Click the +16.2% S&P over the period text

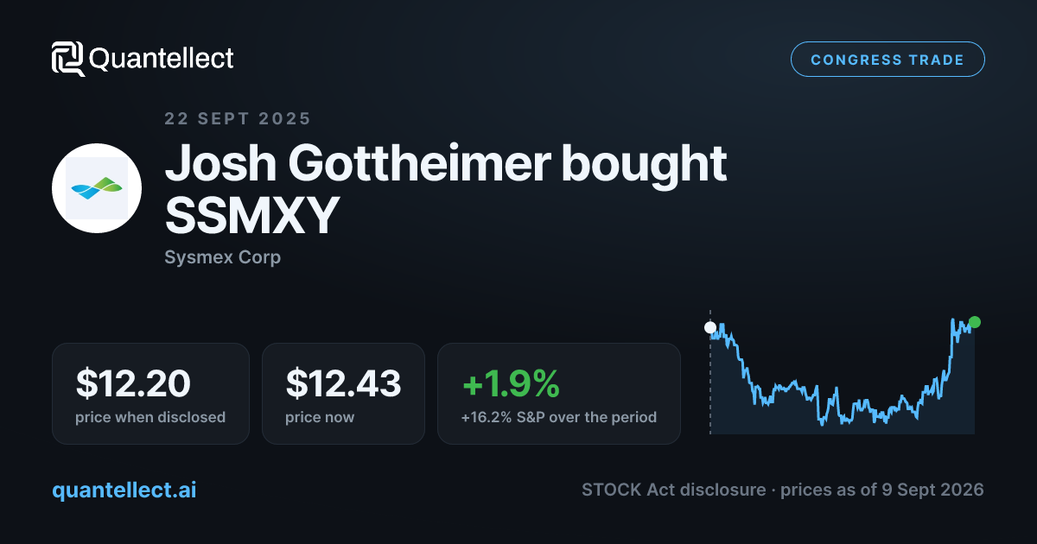[x=559, y=417]
